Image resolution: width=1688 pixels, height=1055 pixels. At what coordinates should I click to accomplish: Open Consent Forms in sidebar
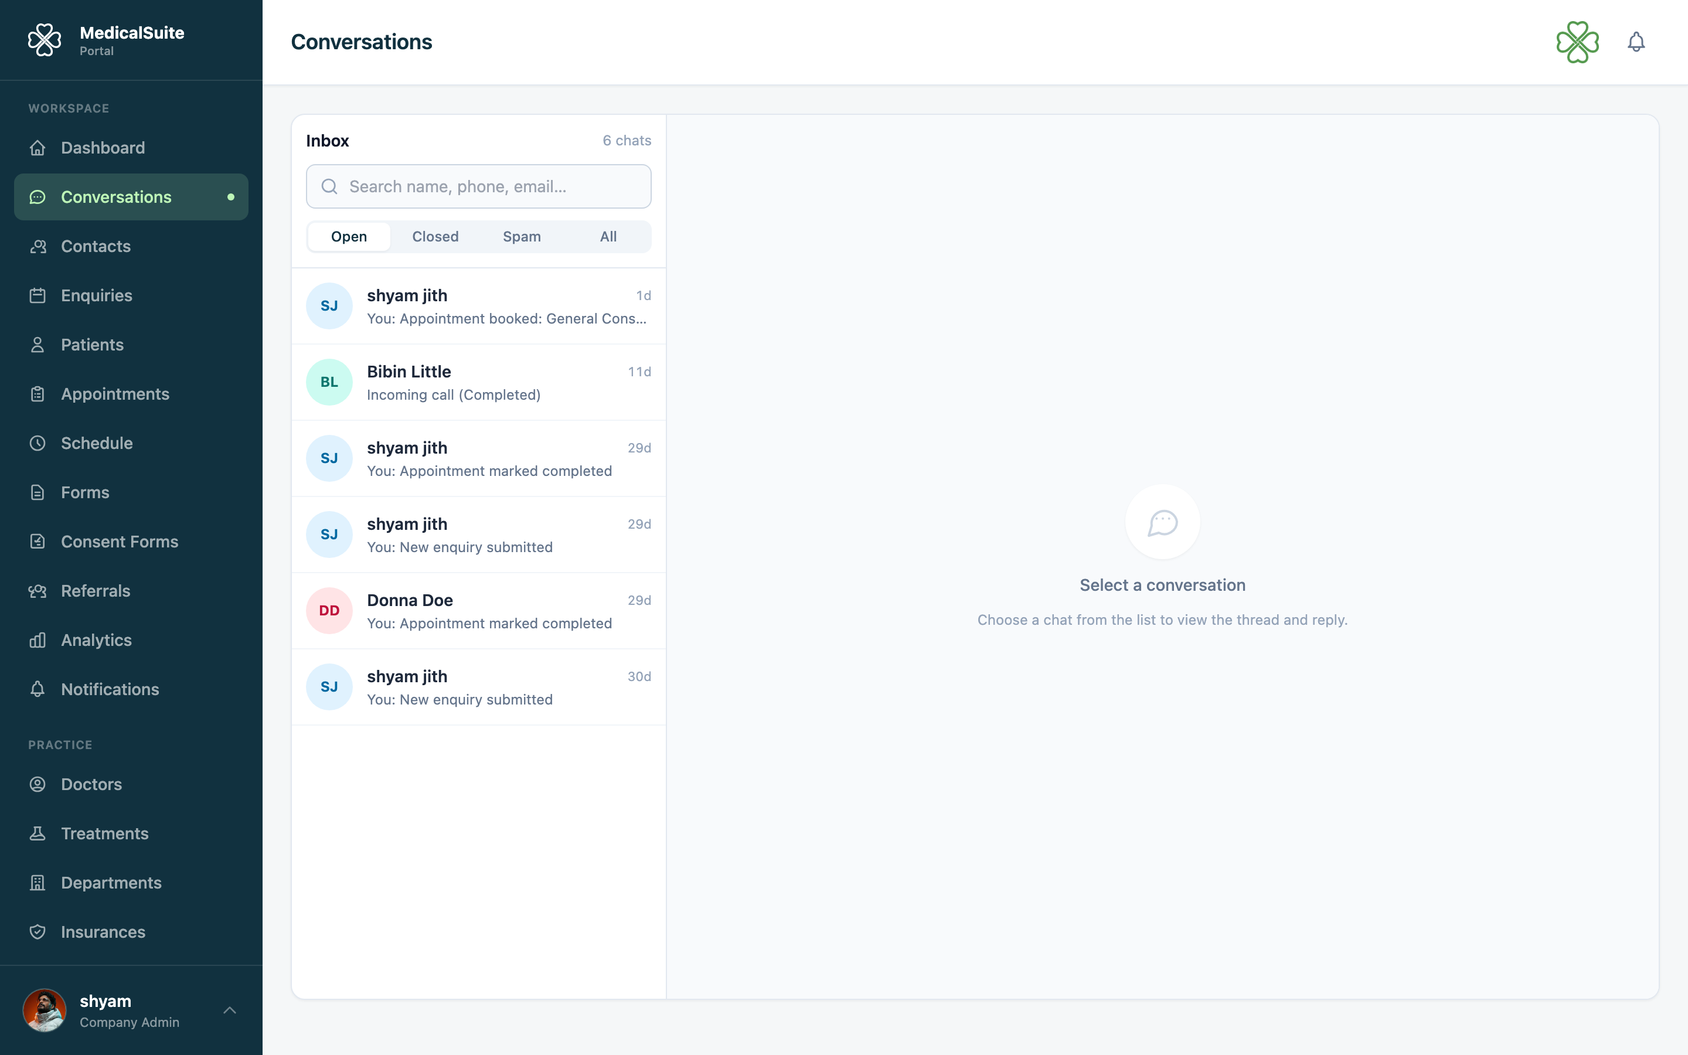(x=131, y=542)
